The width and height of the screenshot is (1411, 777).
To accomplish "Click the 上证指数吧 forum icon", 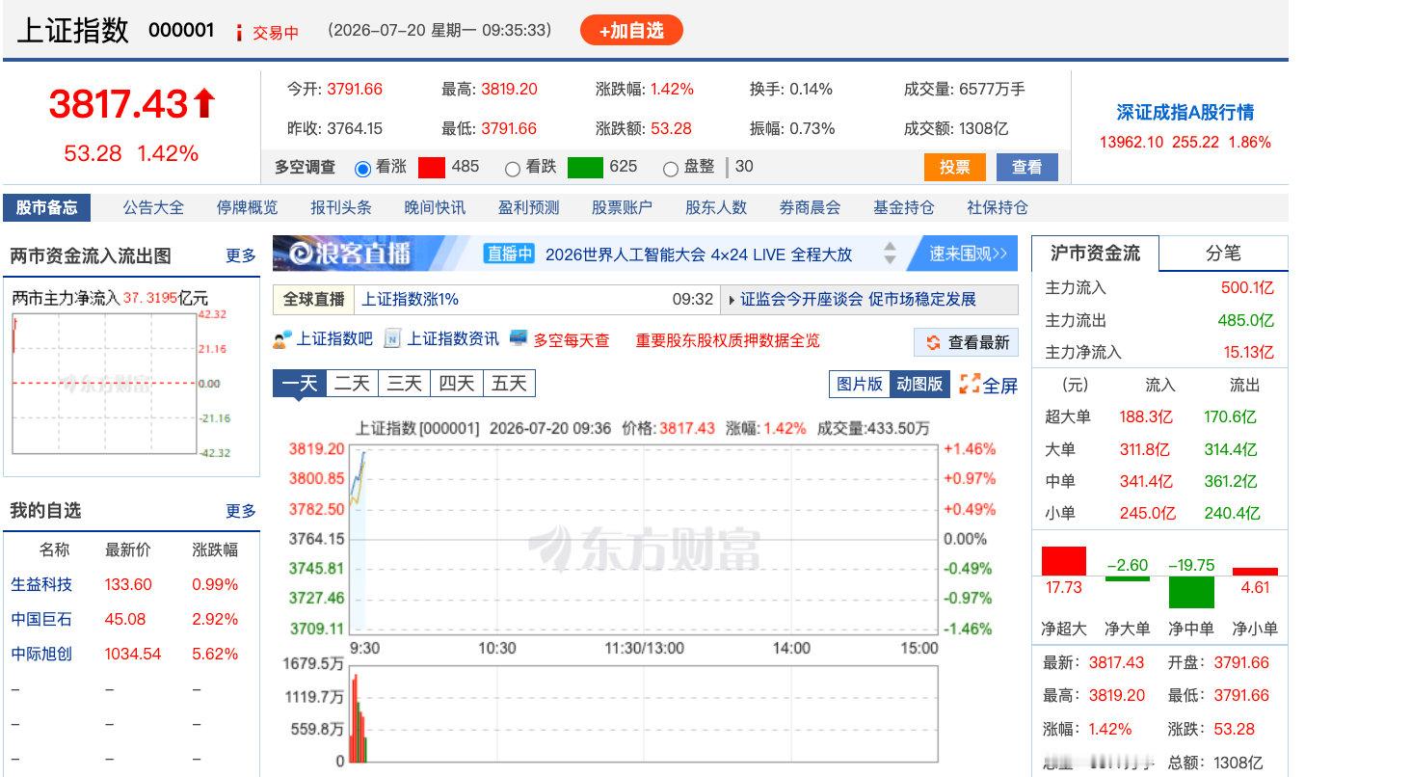I will 281,339.
